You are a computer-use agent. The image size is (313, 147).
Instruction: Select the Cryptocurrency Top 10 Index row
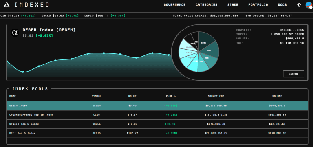[x=157, y=115]
